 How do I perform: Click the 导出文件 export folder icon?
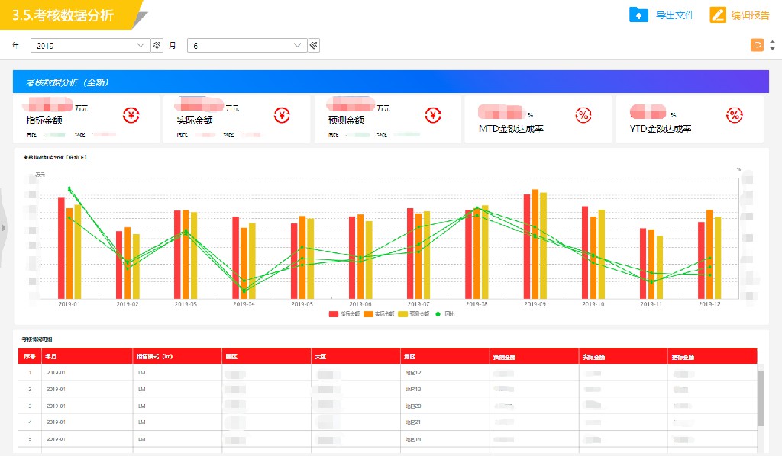point(638,15)
